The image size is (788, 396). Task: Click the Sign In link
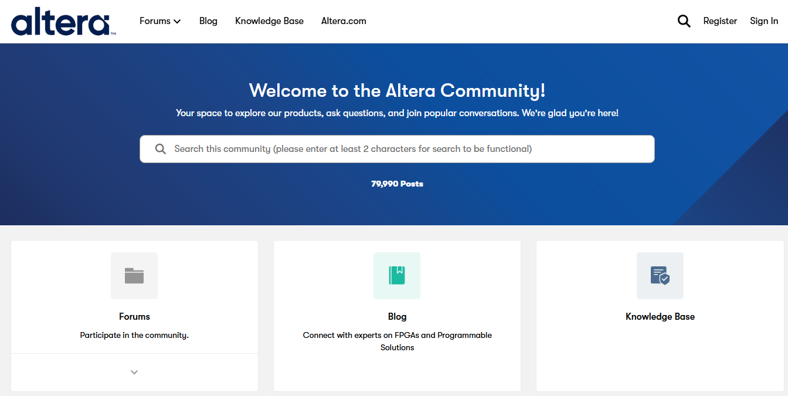[764, 21]
